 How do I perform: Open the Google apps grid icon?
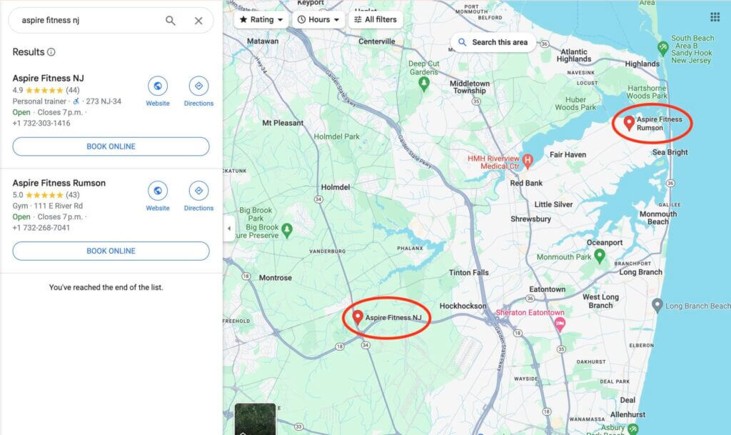click(x=715, y=17)
